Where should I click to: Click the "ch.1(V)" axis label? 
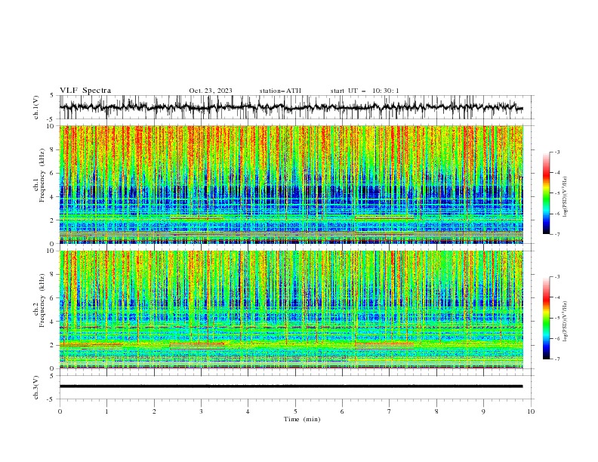coord(36,107)
